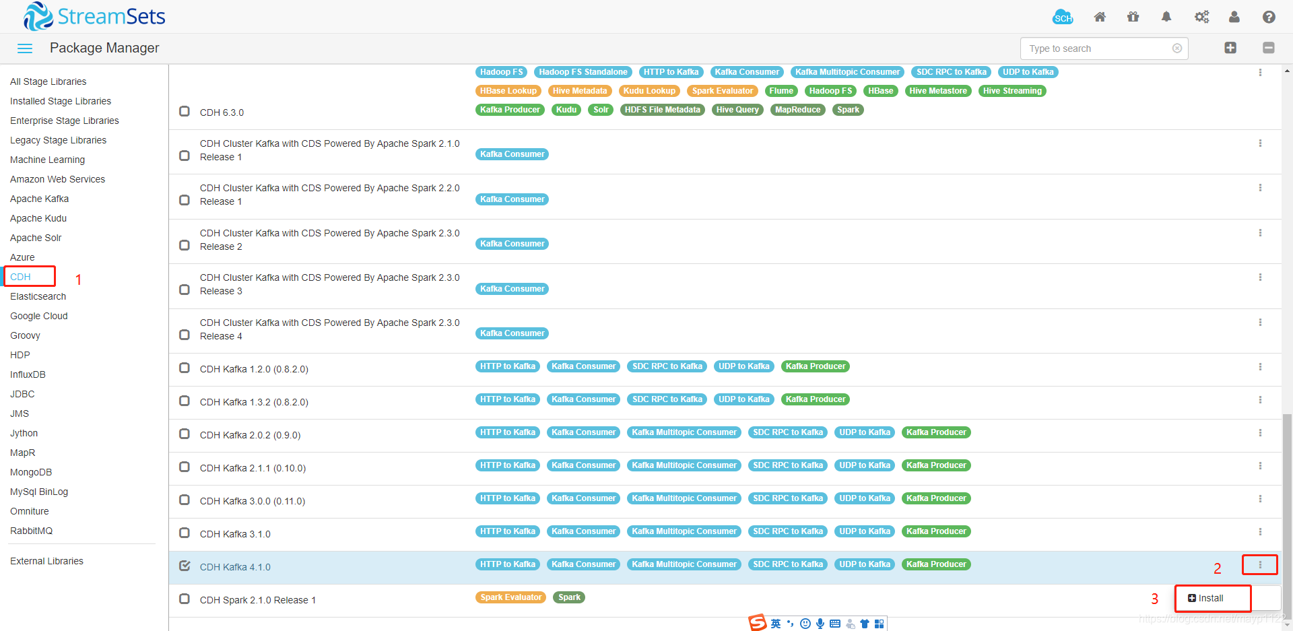The image size is (1293, 631).
Task: Click the Sogou input method S icon
Action: (x=758, y=623)
